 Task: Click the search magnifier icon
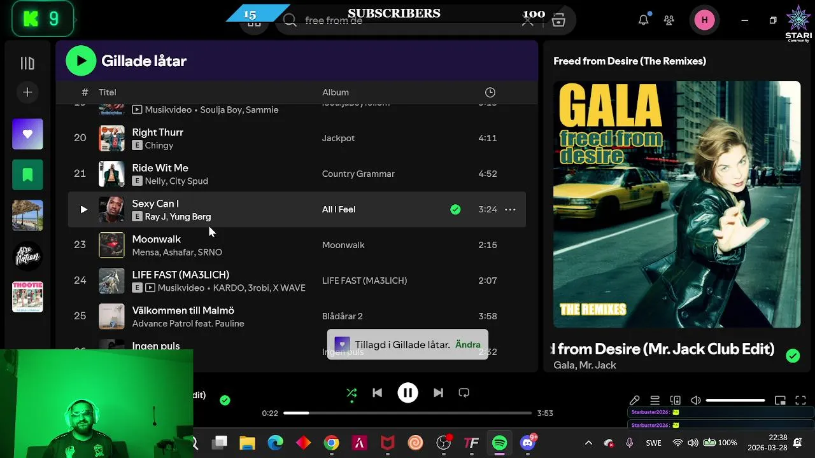pos(290,20)
